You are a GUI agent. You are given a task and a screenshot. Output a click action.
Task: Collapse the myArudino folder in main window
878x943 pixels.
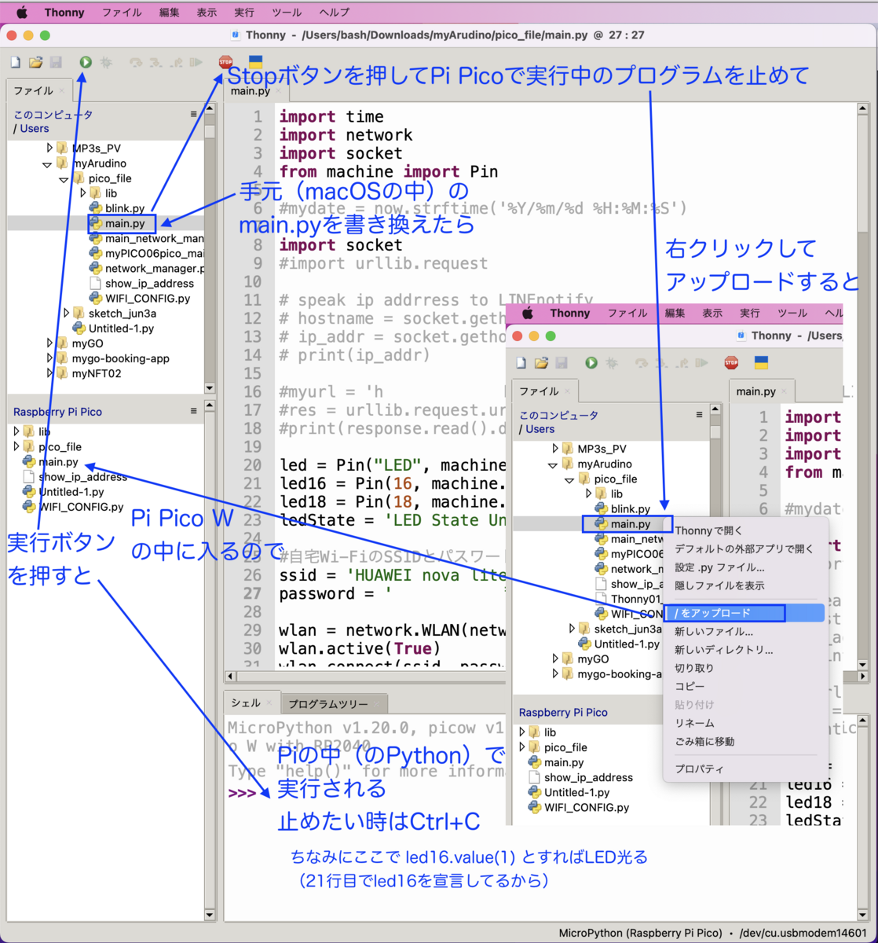[x=49, y=163]
